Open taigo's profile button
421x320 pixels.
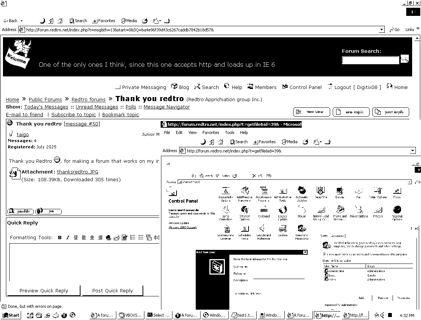point(20,211)
